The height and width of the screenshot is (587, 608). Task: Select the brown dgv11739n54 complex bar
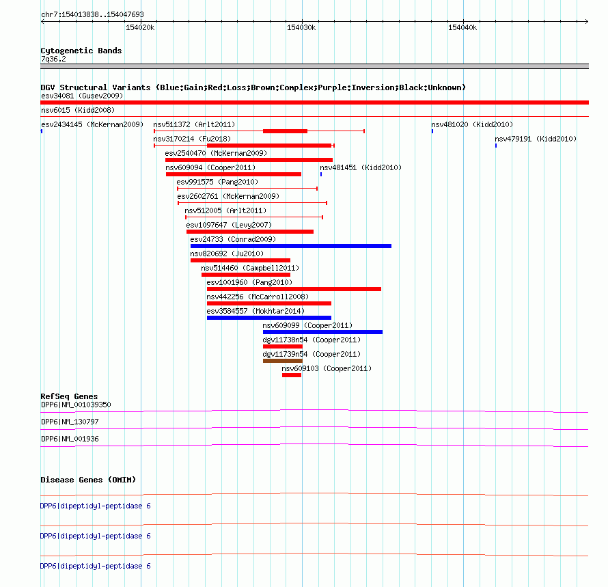coord(283,361)
